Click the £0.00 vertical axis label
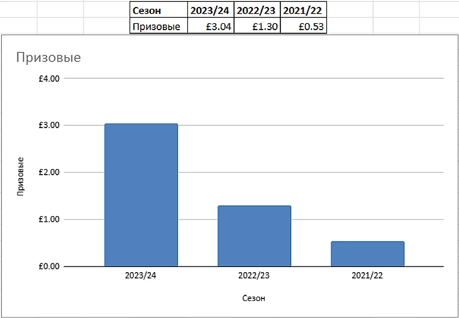Viewport: 459px width, 318px height. pyautogui.click(x=49, y=266)
